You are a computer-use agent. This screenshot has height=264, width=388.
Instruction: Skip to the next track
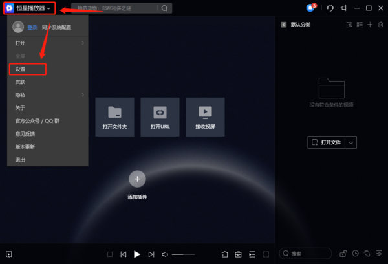point(151,254)
